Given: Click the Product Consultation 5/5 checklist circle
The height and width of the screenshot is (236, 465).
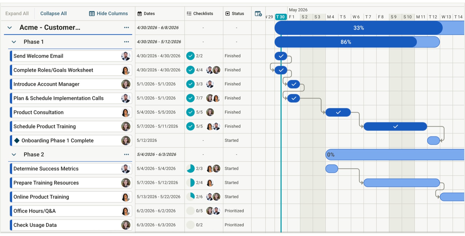Looking at the screenshot, I should [190, 112].
